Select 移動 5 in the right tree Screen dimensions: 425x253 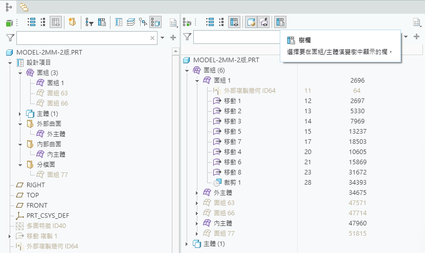(232, 131)
